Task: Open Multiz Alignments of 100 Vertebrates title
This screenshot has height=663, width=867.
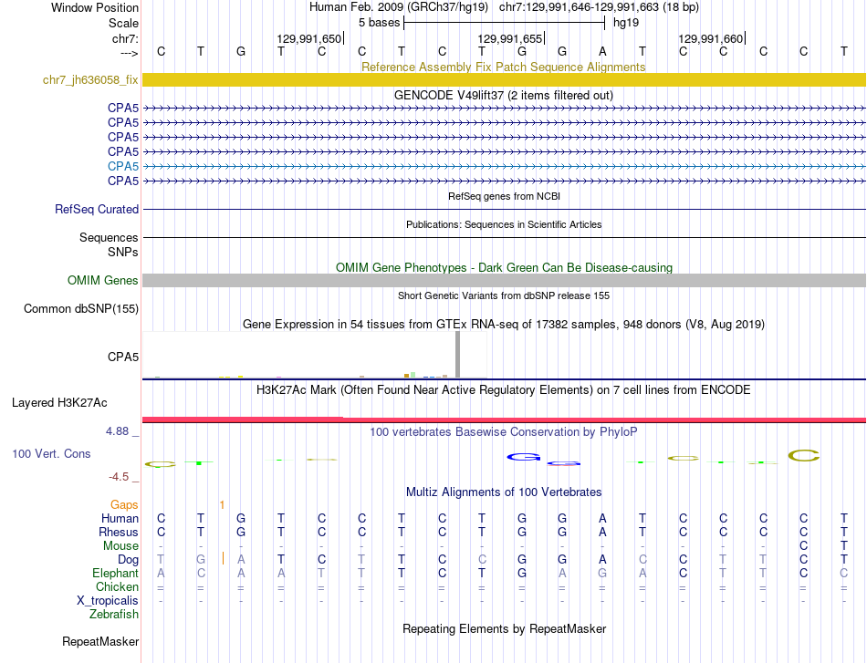Action: tap(503, 492)
